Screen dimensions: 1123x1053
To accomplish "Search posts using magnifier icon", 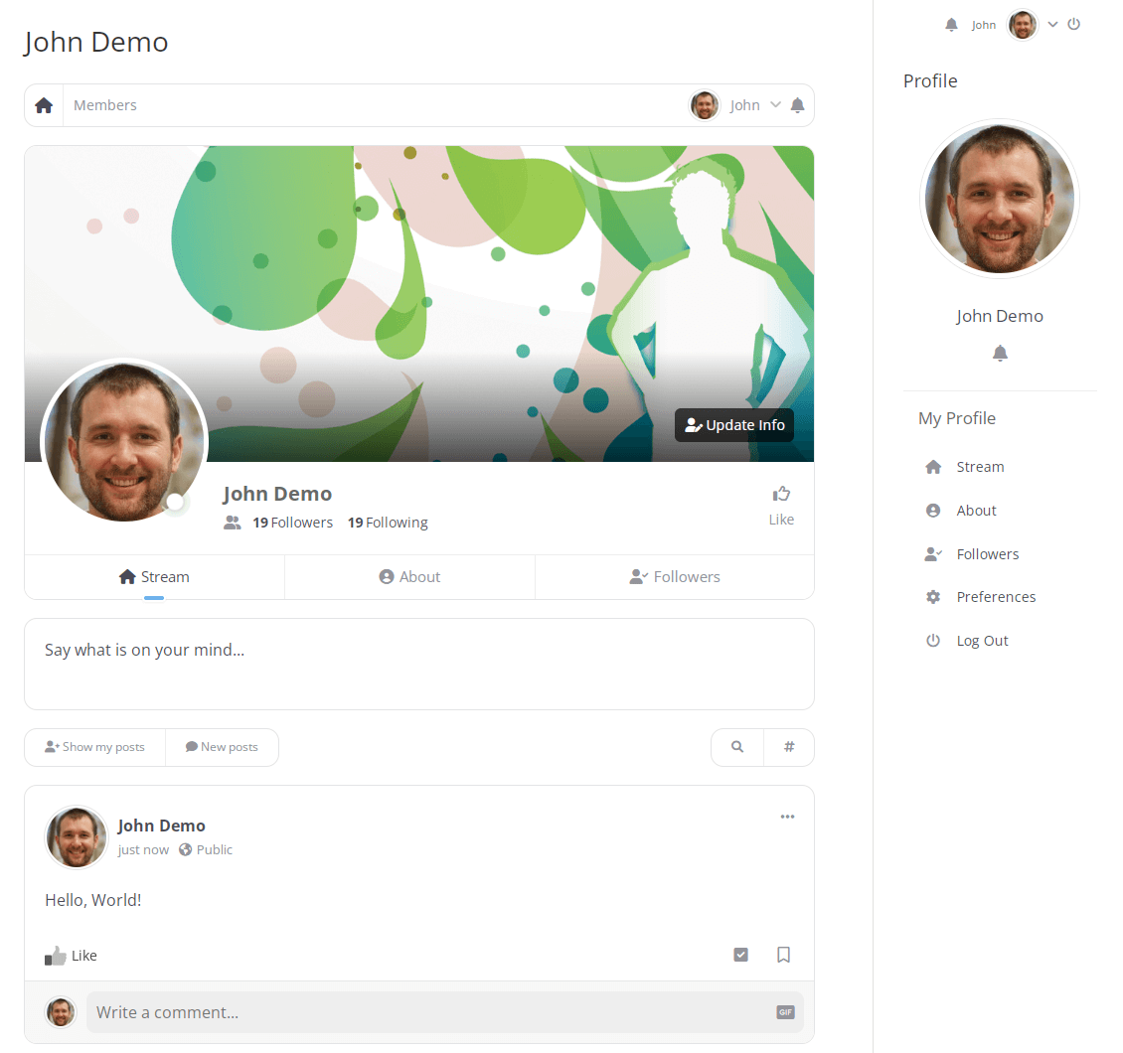I will coord(737,747).
